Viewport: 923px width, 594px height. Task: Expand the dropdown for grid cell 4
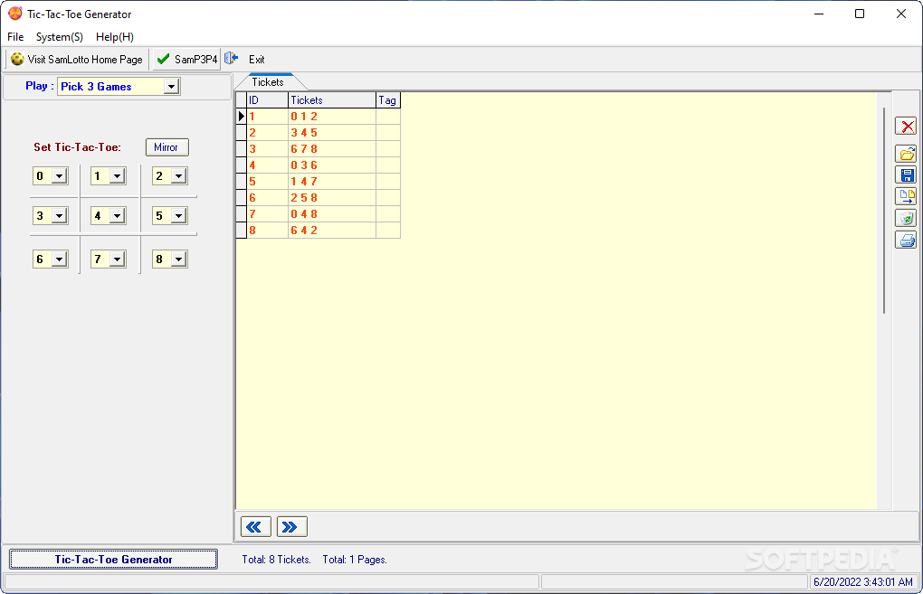(x=117, y=216)
